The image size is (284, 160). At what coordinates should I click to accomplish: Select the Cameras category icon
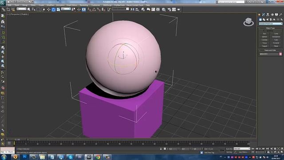click(271, 20)
